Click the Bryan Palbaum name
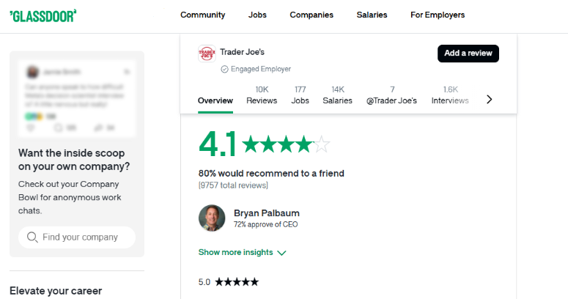Image resolution: width=568 pixels, height=299 pixels. [267, 213]
